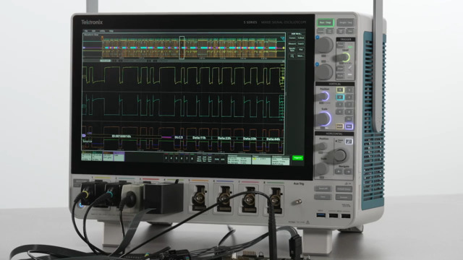Open the Utility menu on screen
463x260 pixels.
pyautogui.click(x=102, y=30)
